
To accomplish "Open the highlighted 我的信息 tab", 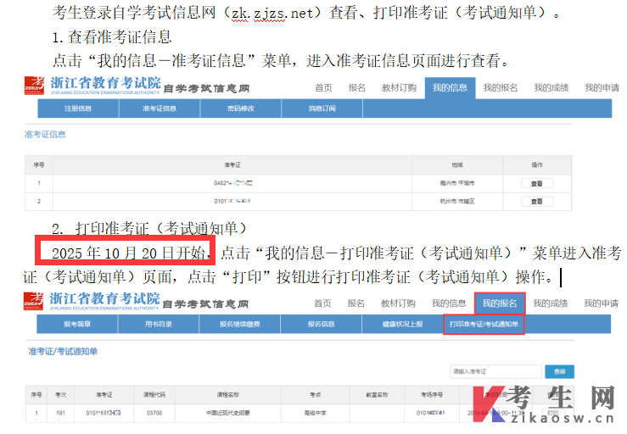I will coord(449,87).
